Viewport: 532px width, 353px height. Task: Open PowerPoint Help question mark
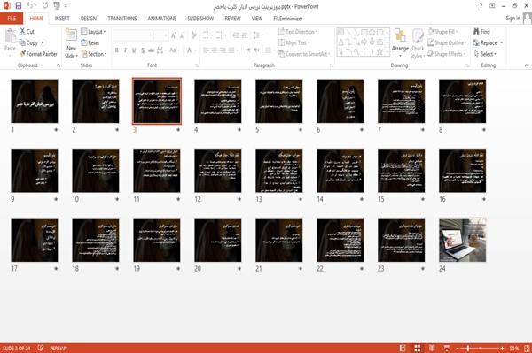[x=481, y=6]
